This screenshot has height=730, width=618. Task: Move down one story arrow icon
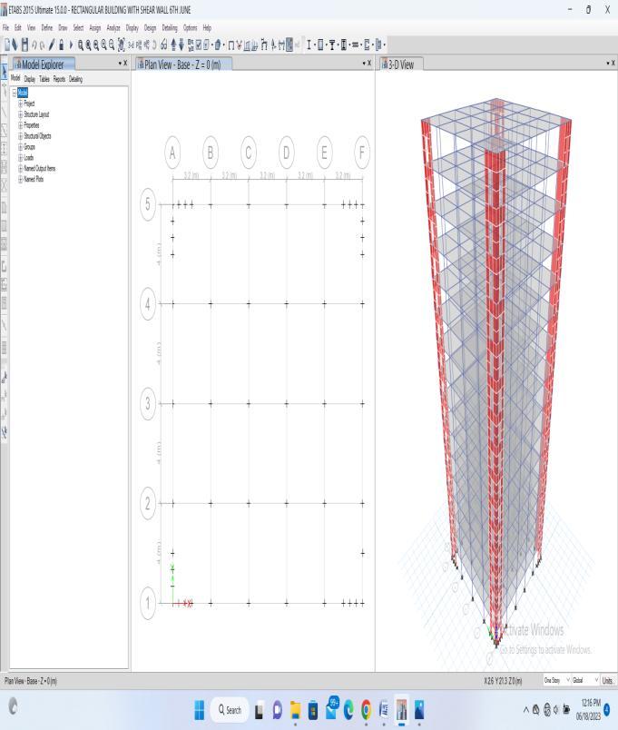click(x=181, y=44)
